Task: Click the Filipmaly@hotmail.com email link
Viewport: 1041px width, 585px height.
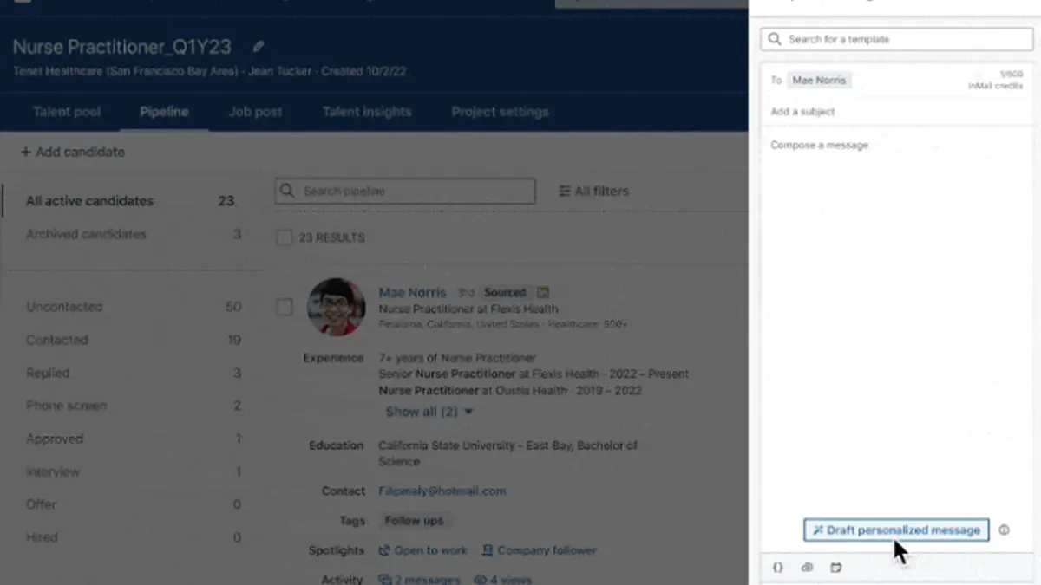Action: coord(442,491)
